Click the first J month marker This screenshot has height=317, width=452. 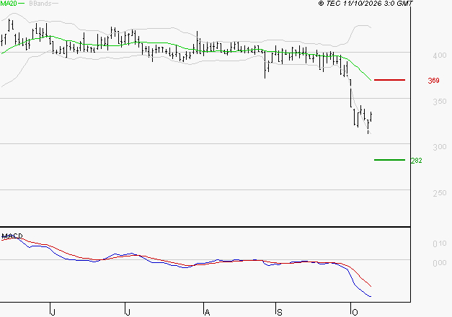tap(53, 312)
